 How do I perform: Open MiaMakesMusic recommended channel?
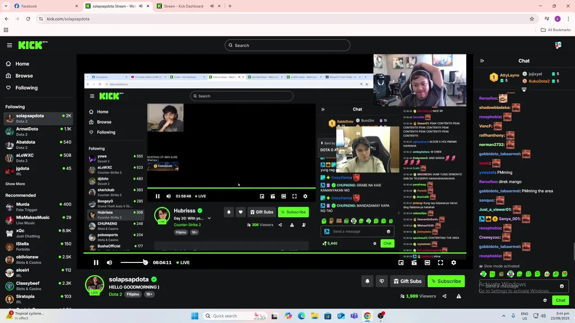[x=39, y=220]
